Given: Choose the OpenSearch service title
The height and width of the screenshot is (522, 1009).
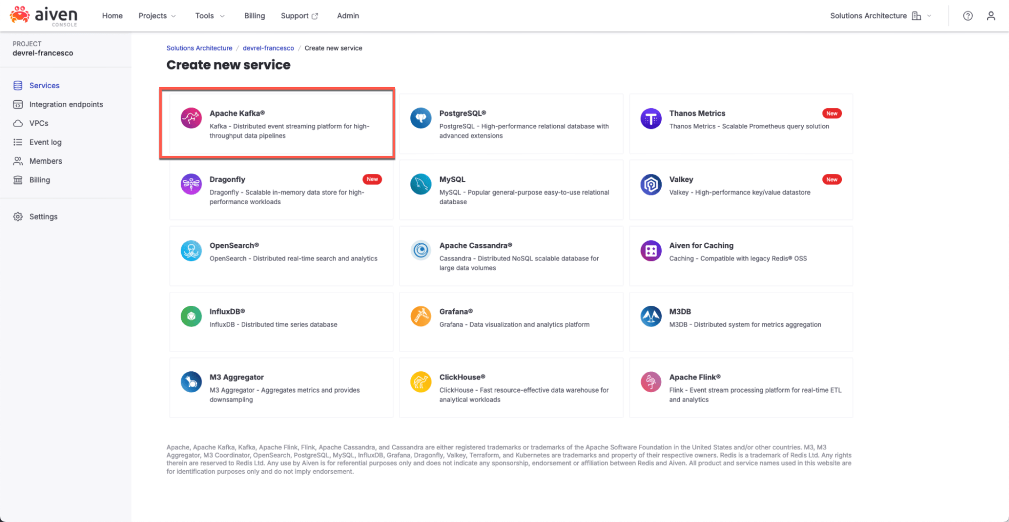Looking at the screenshot, I should tap(234, 245).
